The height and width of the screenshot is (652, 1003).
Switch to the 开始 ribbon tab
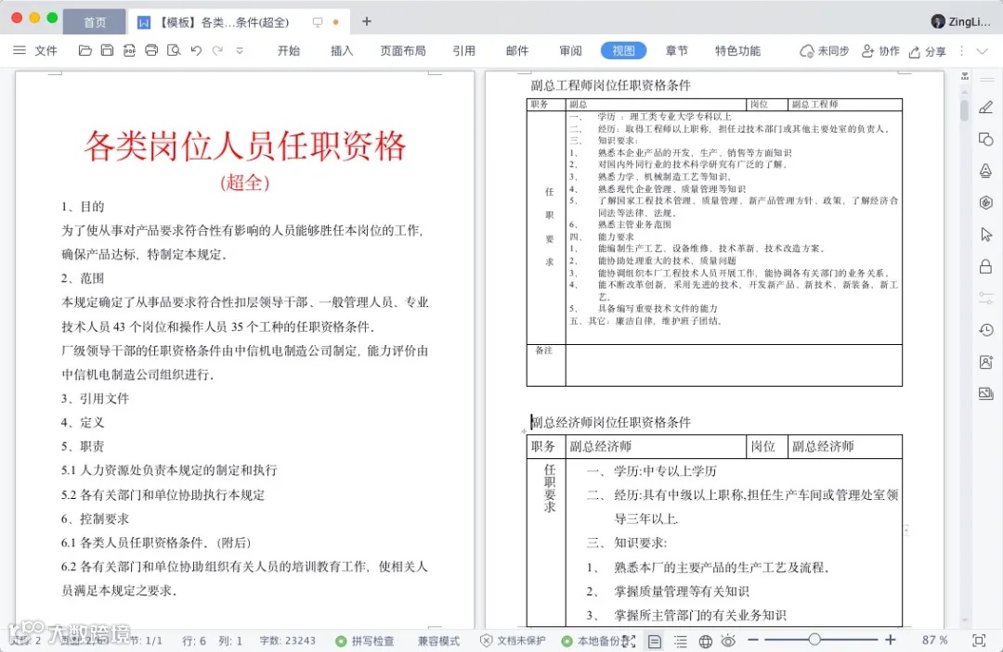[289, 50]
